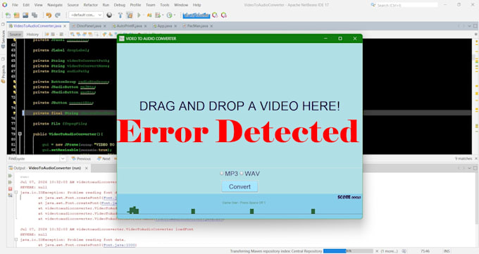The width and height of the screenshot is (479, 254).
Task: Click the dinosaur sprite in game strip
Action: pos(133,210)
